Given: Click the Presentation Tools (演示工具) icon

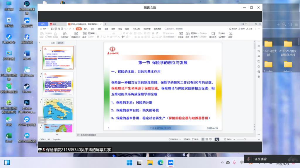Looking at the screenshot, I should pyautogui.click(x=213, y=34).
